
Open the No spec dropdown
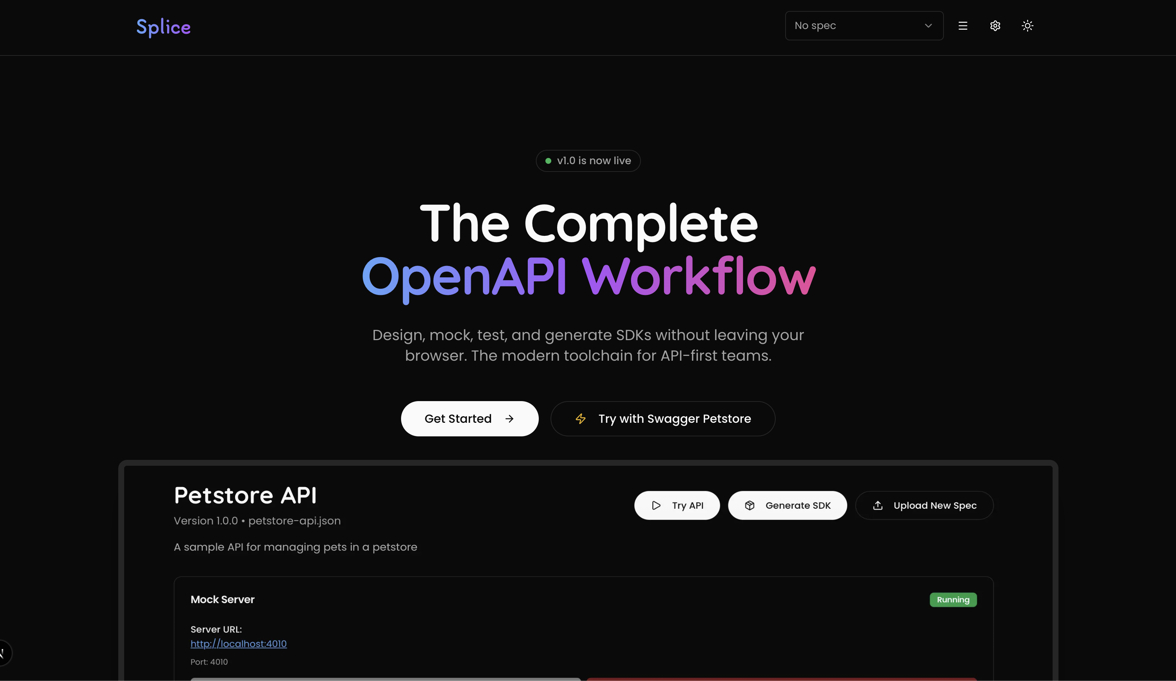(863, 26)
